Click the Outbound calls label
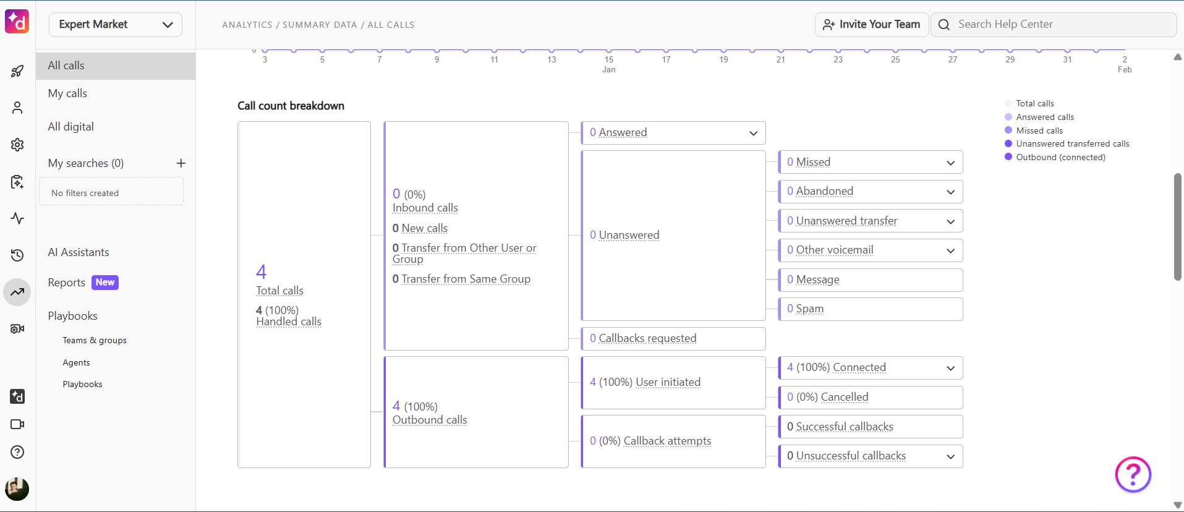This screenshot has width=1184, height=512. (x=430, y=420)
